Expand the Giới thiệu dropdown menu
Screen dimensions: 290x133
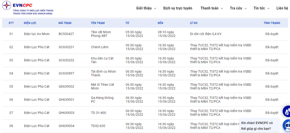click(146, 8)
